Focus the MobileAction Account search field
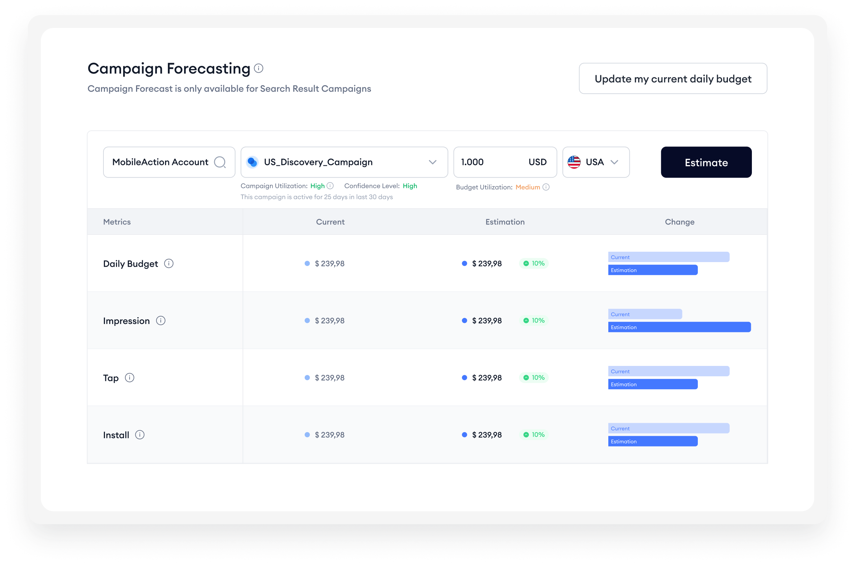Screen dimensions: 855x565 [x=169, y=162]
